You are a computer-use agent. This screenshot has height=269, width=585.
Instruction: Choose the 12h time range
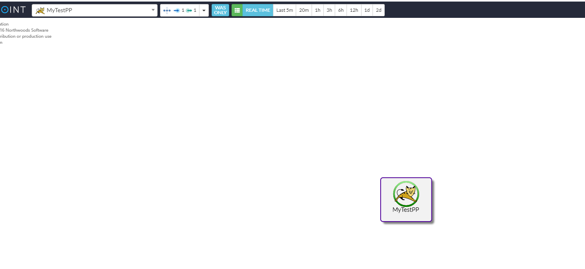354,11
